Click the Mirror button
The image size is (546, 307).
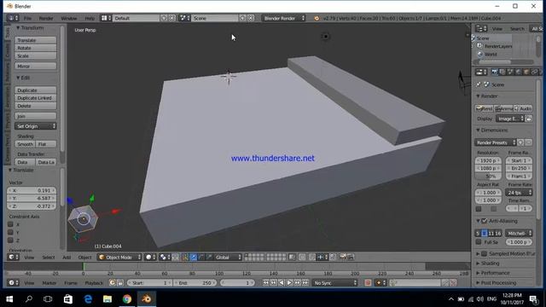click(x=35, y=66)
